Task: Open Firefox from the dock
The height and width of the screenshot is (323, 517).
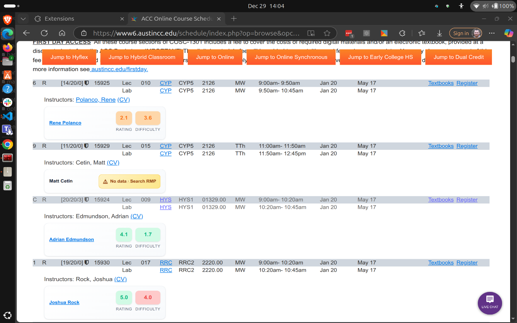Action: pyautogui.click(x=7, y=47)
